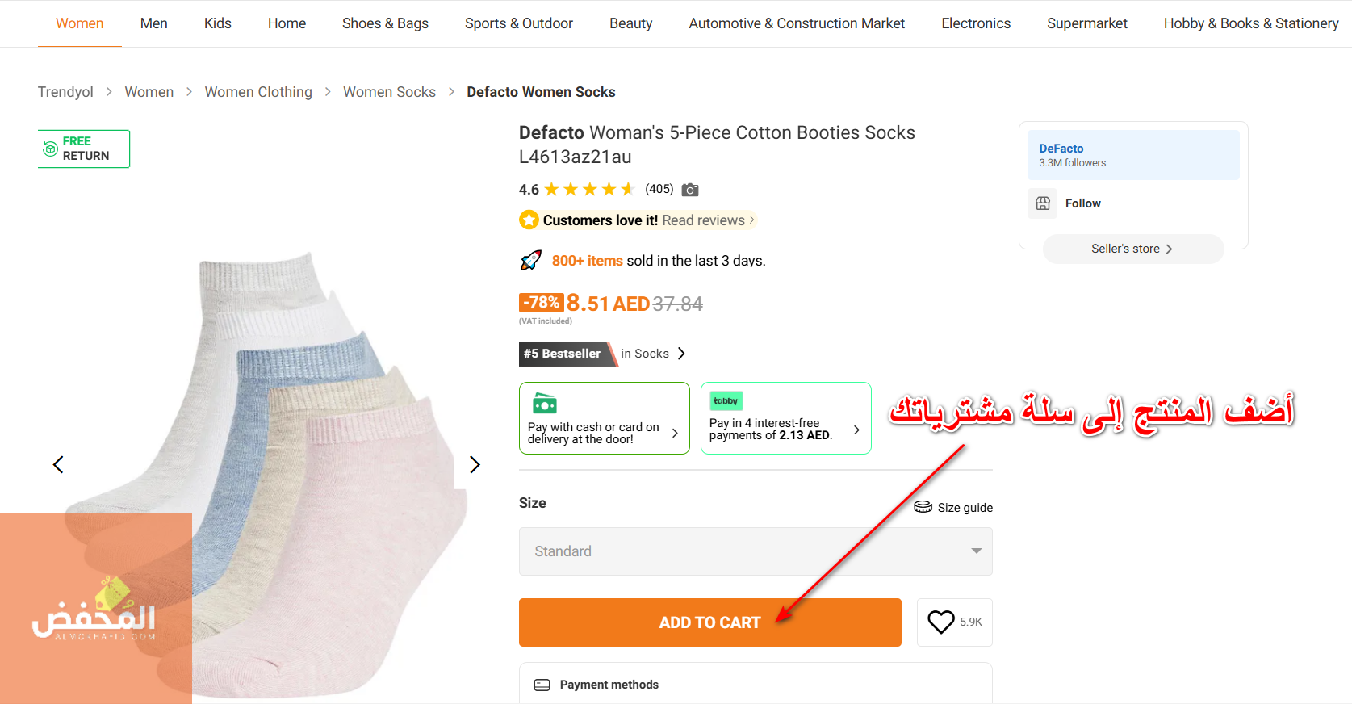
Task: Click the store icon beside Follow
Action: (1043, 203)
